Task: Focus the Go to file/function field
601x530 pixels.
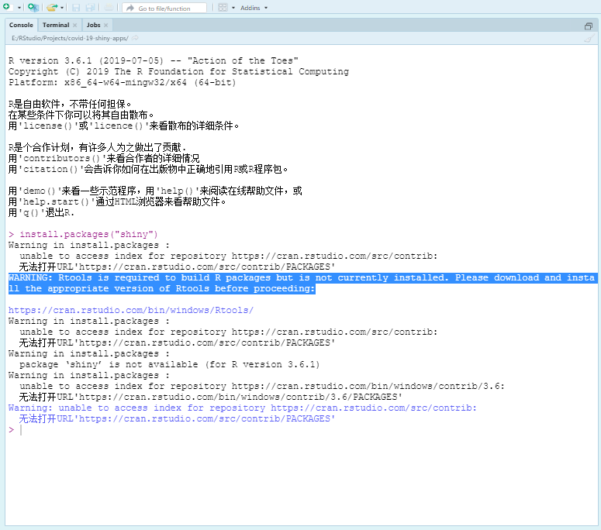Action: pos(164,8)
